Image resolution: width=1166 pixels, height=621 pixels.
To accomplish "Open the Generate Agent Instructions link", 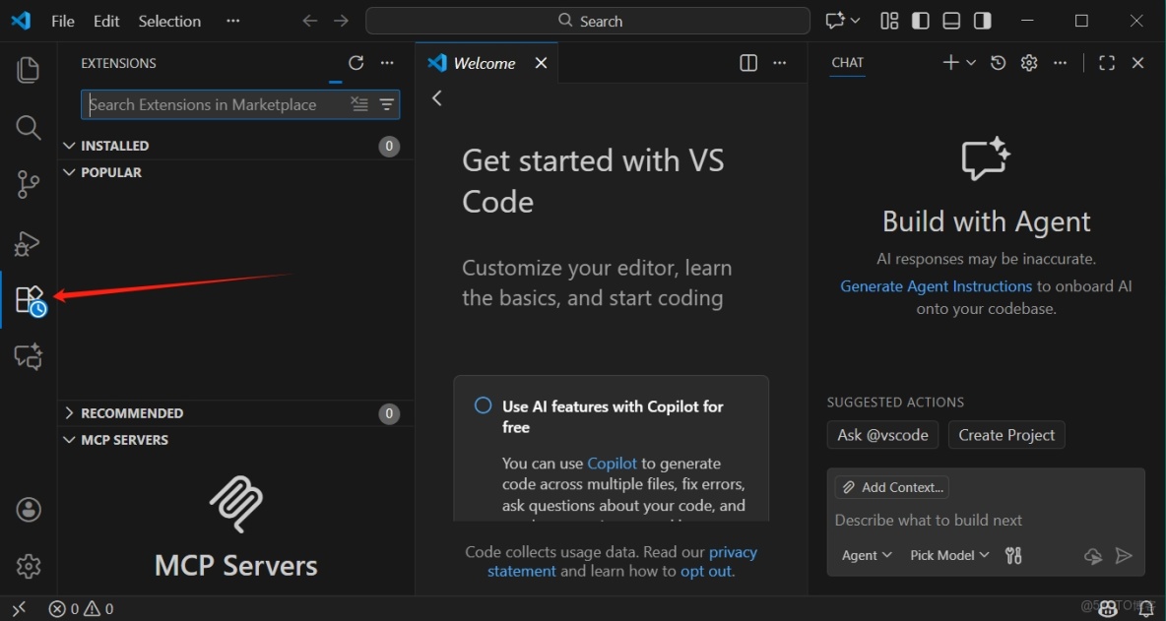I will click(936, 285).
